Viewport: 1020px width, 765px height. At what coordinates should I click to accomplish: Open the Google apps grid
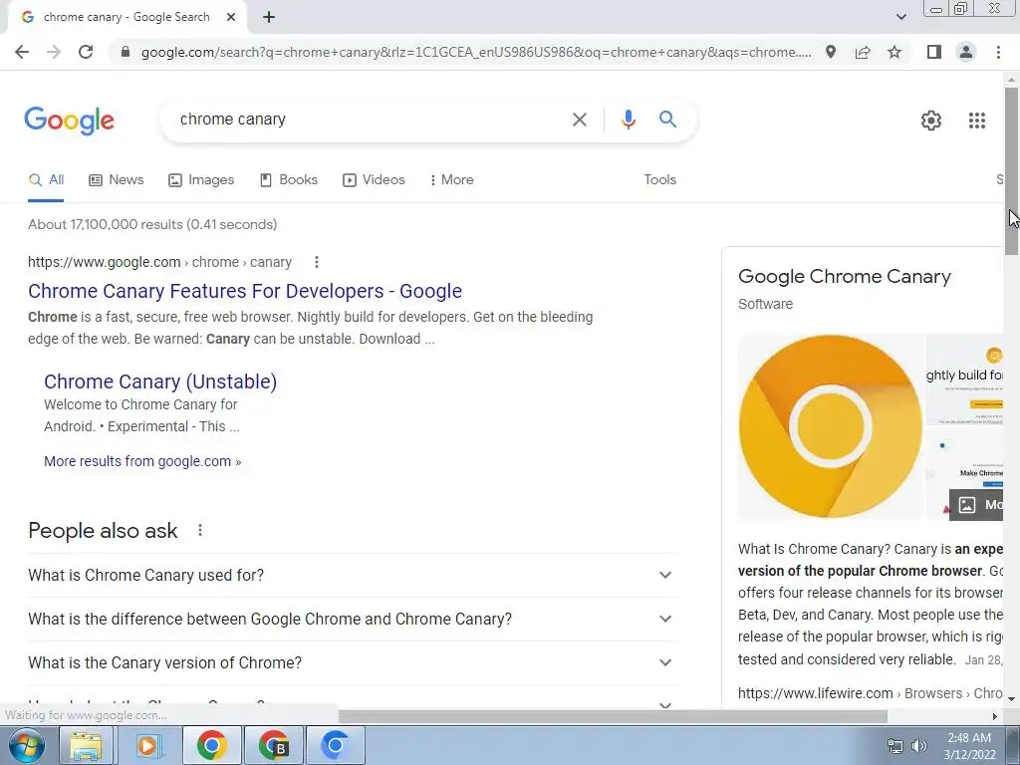tap(977, 121)
